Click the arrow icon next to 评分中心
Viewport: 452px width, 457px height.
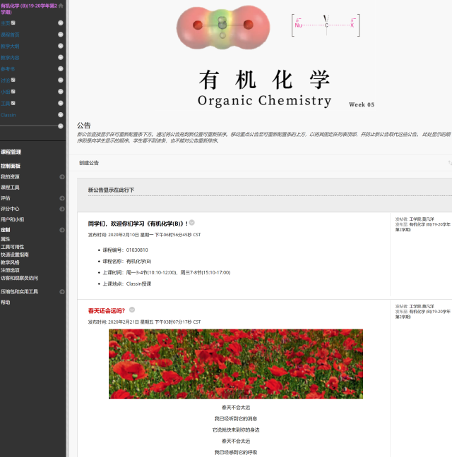(x=62, y=209)
